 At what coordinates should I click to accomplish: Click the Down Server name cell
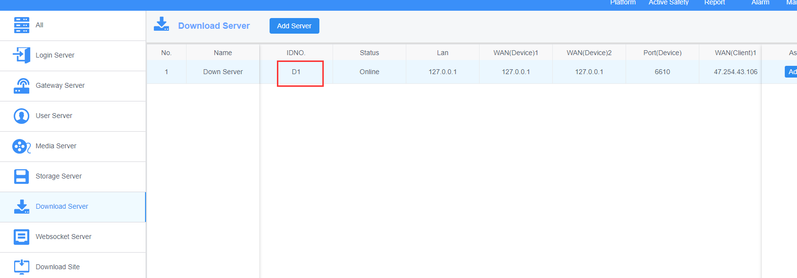(x=223, y=72)
